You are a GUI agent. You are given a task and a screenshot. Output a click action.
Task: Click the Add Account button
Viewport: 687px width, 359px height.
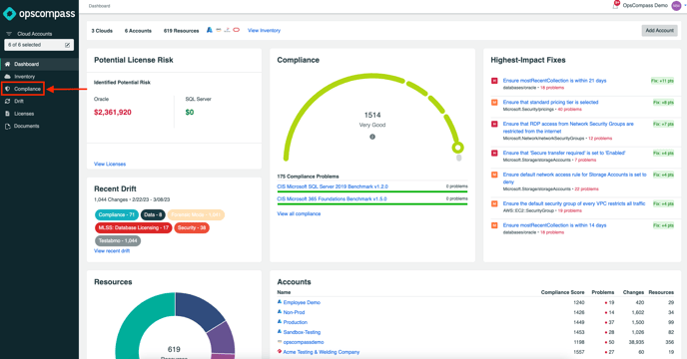tap(659, 30)
